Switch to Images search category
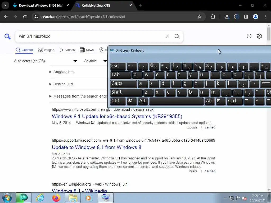Screen dimensions: 271x203 point(46,50)
